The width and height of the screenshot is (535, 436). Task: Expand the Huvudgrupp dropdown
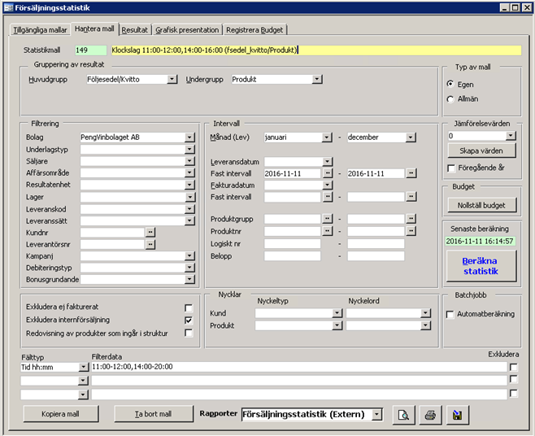(172, 80)
